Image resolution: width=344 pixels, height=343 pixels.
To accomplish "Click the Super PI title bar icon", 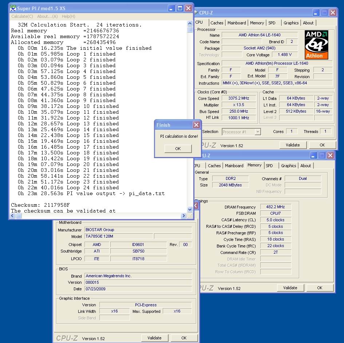I will [x=13, y=8].
